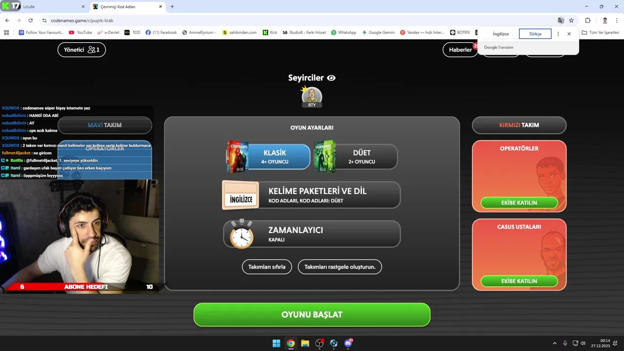Open the WhatsApp bookmark
Screen dimensions: 624x351
pos(343,32)
